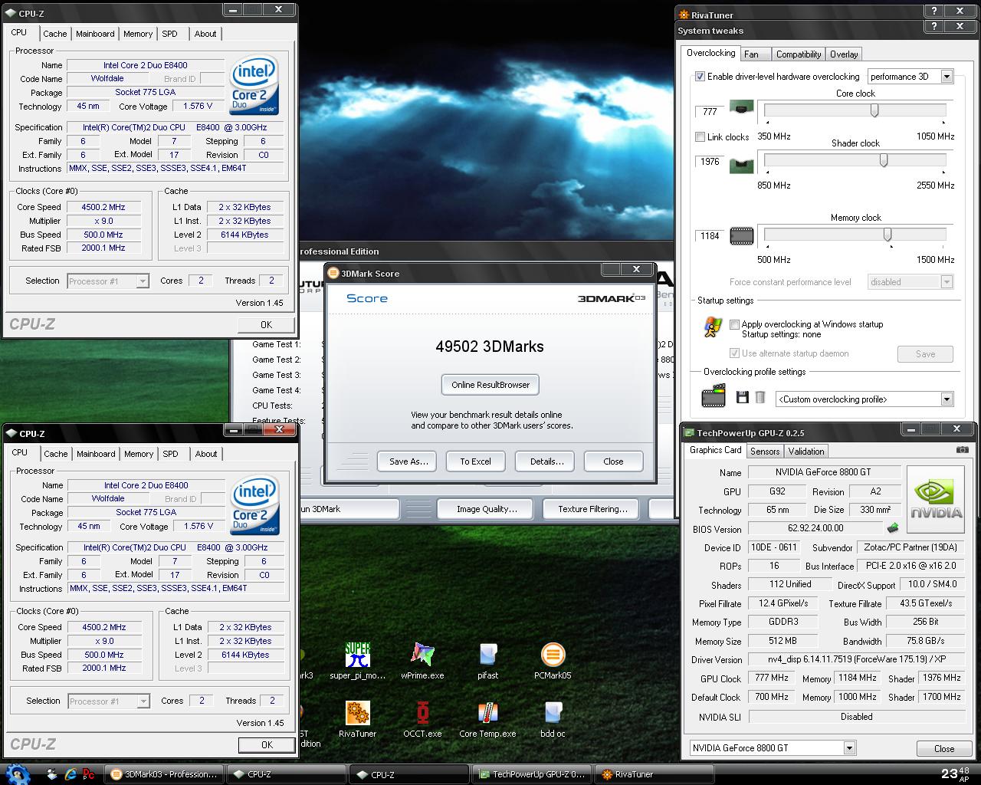
Task: Open Overlay tab in RivaTuner
Action: 844,54
